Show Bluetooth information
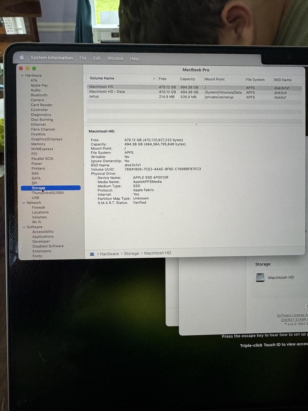Viewport: 308px width, 411px height. 39,95
